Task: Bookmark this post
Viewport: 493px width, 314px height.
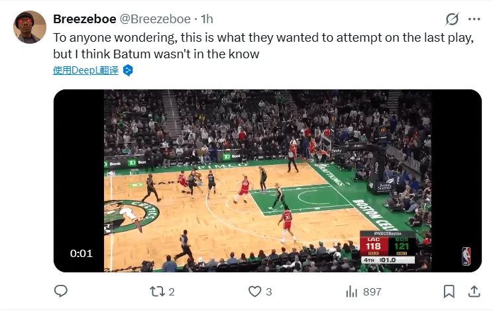Action: click(x=449, y=291)
